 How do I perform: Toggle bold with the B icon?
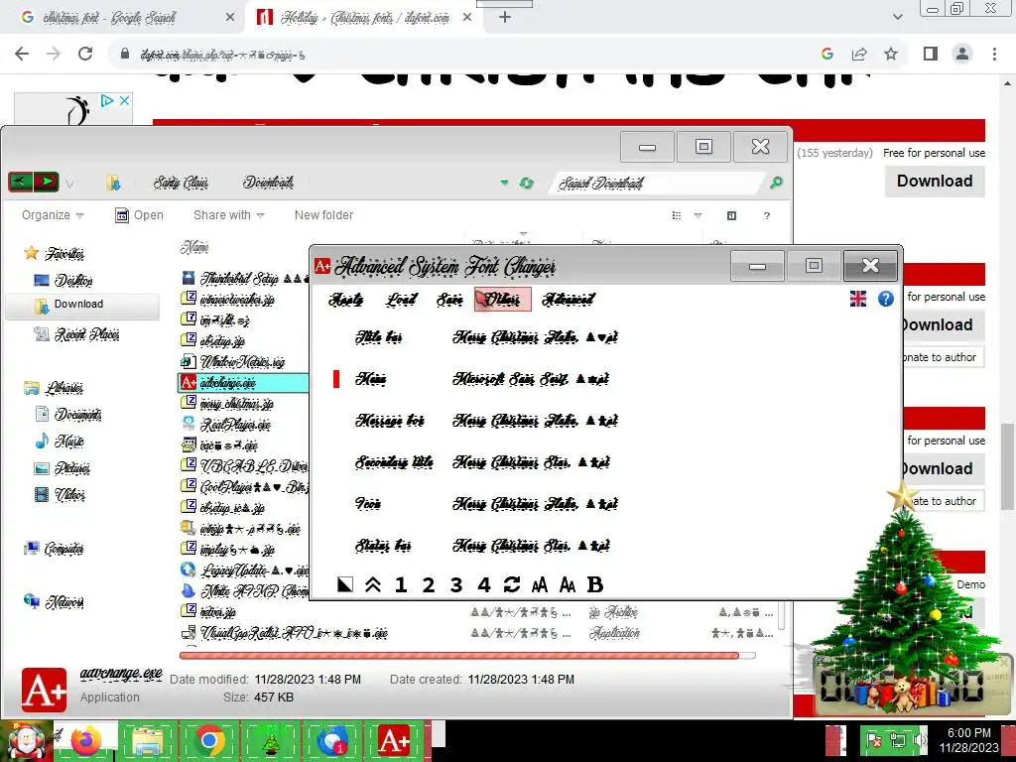(595, 584)
